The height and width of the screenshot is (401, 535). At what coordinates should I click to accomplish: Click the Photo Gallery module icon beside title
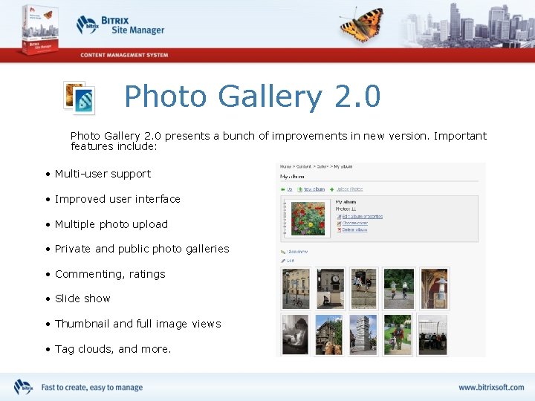[x=80, y=98]
